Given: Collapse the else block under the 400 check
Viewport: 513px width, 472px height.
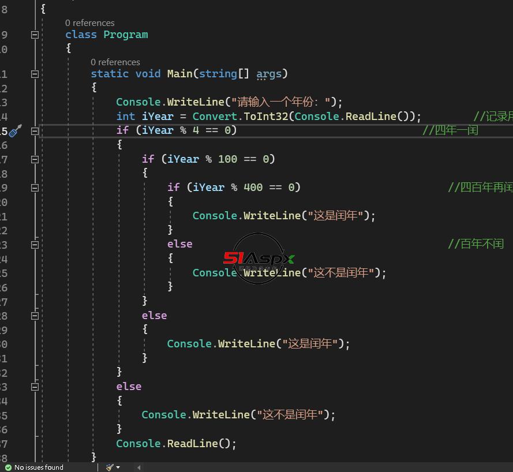Looking at the screenshot, I should pos(35,245).
